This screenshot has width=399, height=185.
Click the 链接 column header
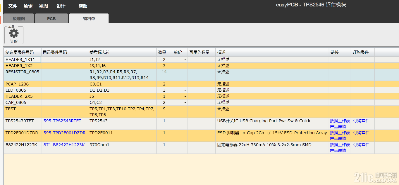coord(340,52)
